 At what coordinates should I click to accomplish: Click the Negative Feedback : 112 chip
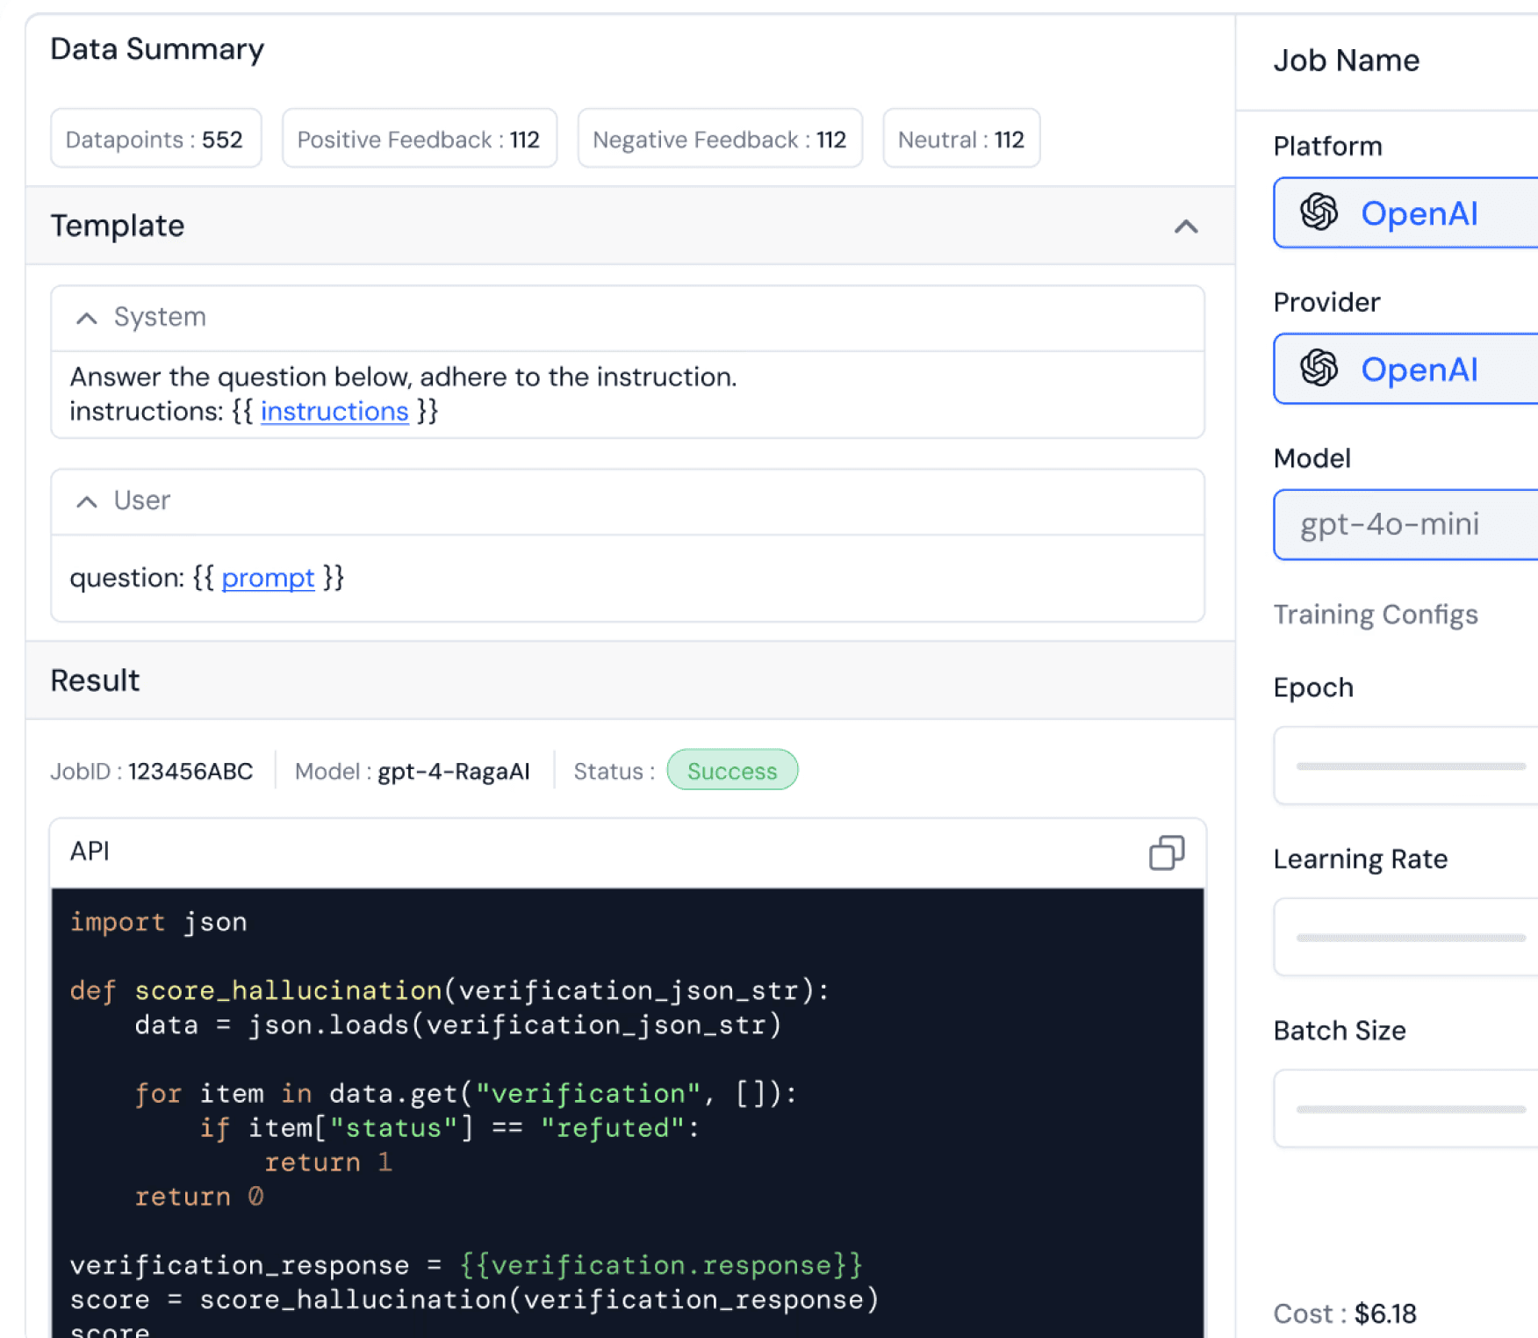pos(720,139)
